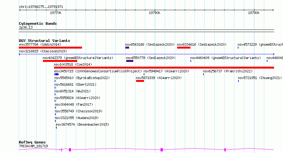
Task: Click the blue bar under esv3450715
Action: (x=57, y=74)
